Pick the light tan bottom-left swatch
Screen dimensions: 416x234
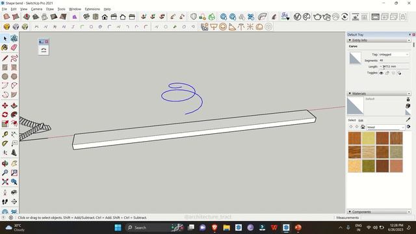click(354, 166)
